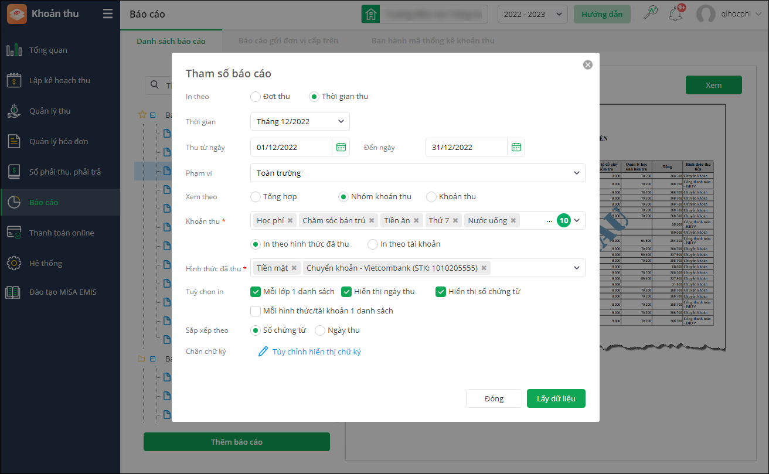Select the Đợt thu radio option

255,97
